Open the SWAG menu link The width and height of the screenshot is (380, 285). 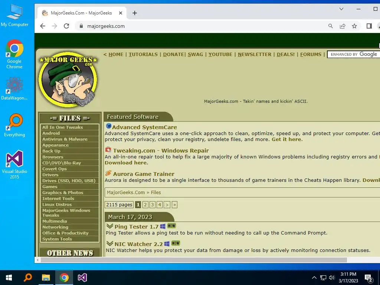coord(195,54)
